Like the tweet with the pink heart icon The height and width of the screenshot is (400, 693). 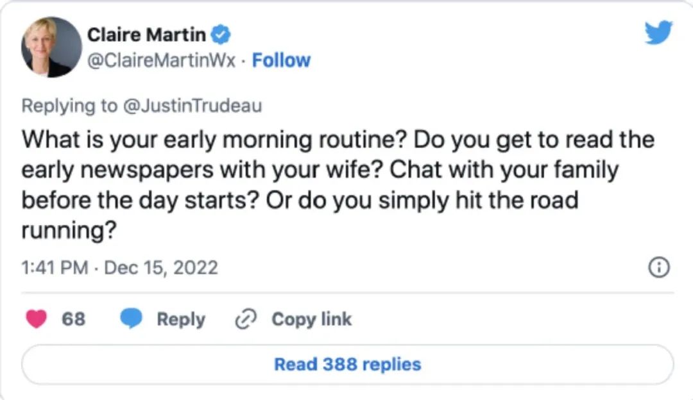tap(36, 319)
